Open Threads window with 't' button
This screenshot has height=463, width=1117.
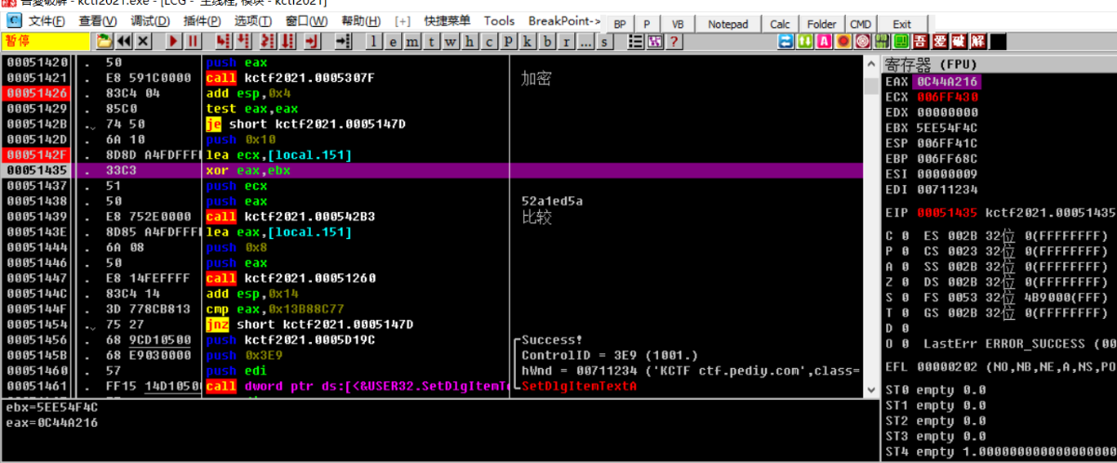click(x=431, y=41)
